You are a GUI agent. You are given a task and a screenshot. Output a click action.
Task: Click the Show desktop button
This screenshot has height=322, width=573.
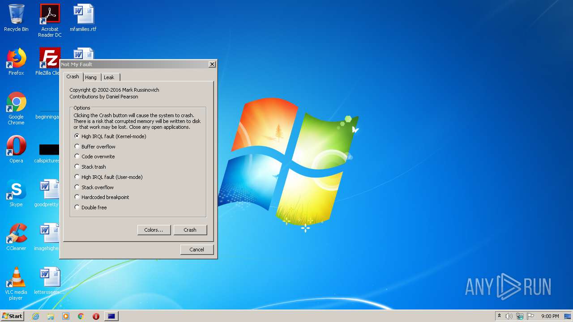(568, 316)
